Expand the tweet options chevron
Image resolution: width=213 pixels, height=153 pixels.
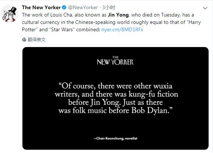[205, 8]
